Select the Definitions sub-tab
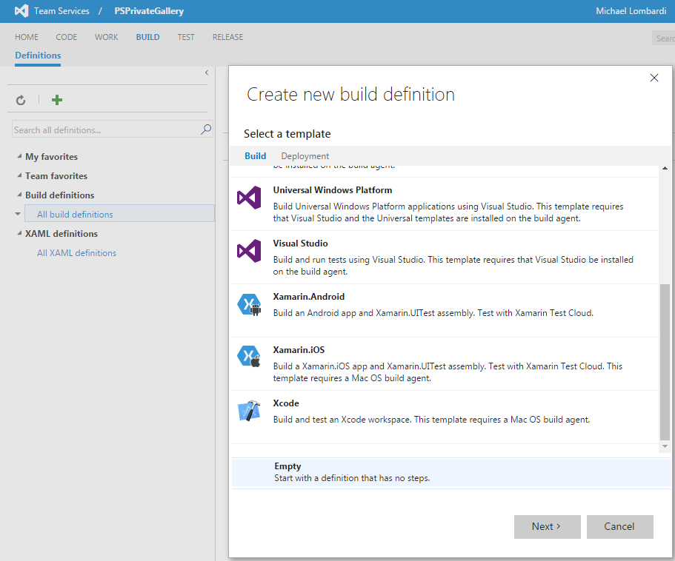The height and width of the screenshot is (561, 675). coord(38,56)
